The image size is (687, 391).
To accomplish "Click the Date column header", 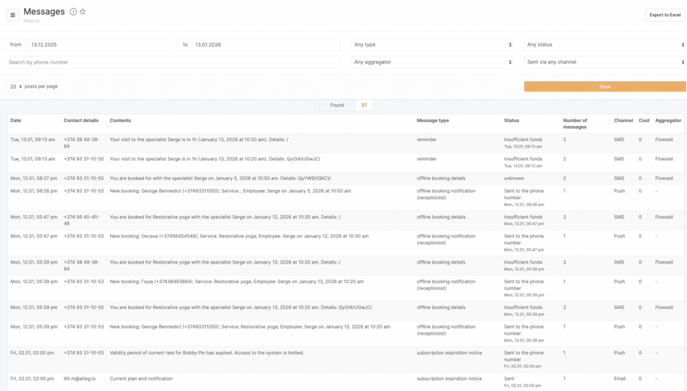I will 16,121.
